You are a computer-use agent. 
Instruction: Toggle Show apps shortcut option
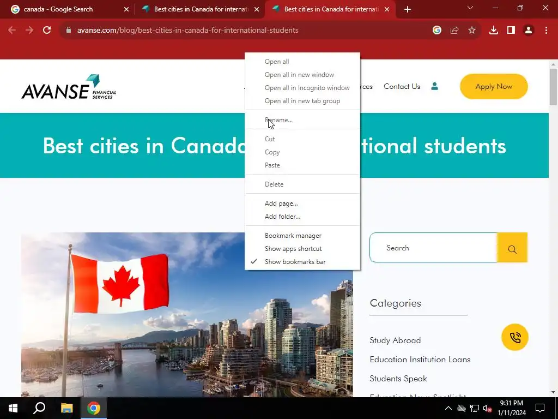[x=302, y=249]
